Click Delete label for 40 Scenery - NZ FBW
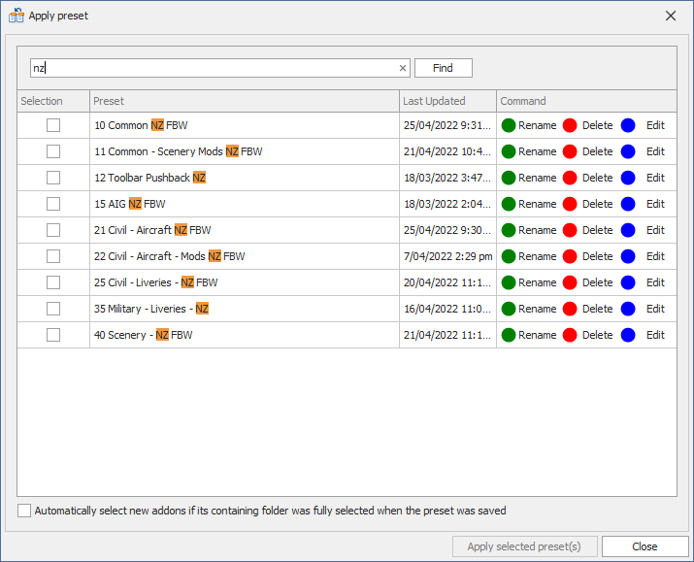694x562 pixels. [598, 335]
